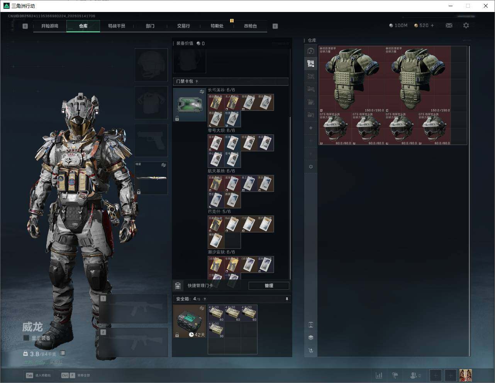Image resolution: width=495 pixels, height=383 pixels.
Task: Click the empty helmet equipment slot
Action: 151,64
